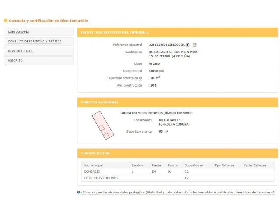Select the Fecha Reforma column header
This screenshot has width=280, height=210.
255,165
